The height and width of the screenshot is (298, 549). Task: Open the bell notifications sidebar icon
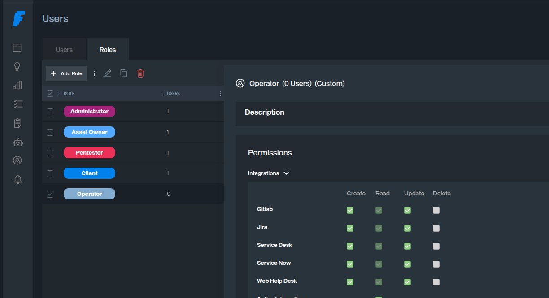[17, 179]
